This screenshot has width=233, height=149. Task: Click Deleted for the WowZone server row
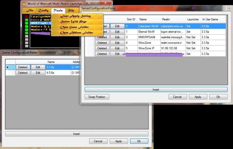102,43
